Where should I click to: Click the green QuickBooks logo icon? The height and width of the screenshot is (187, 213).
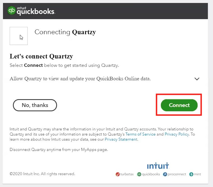12,11
